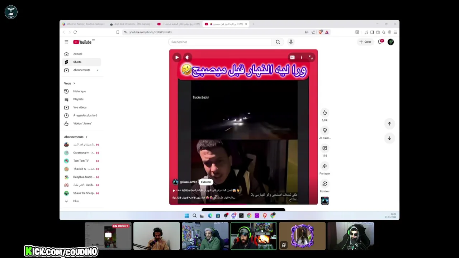459x258 pixels.
Task: Dislike the short with the thumbs down
Action: pyautogui.click(x=325, y=130)
